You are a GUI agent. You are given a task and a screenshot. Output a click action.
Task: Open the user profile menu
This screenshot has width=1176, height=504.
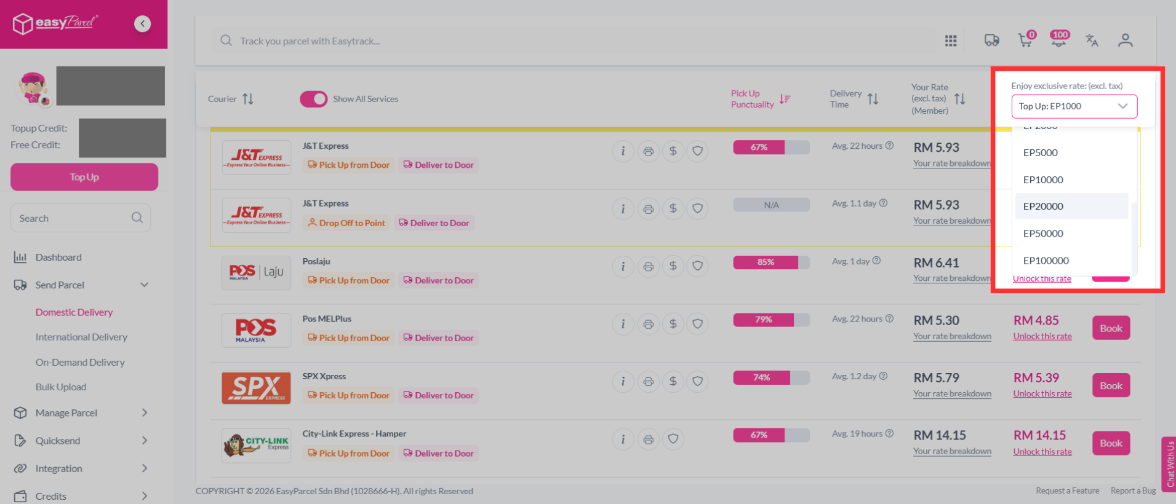point(1126,41)
